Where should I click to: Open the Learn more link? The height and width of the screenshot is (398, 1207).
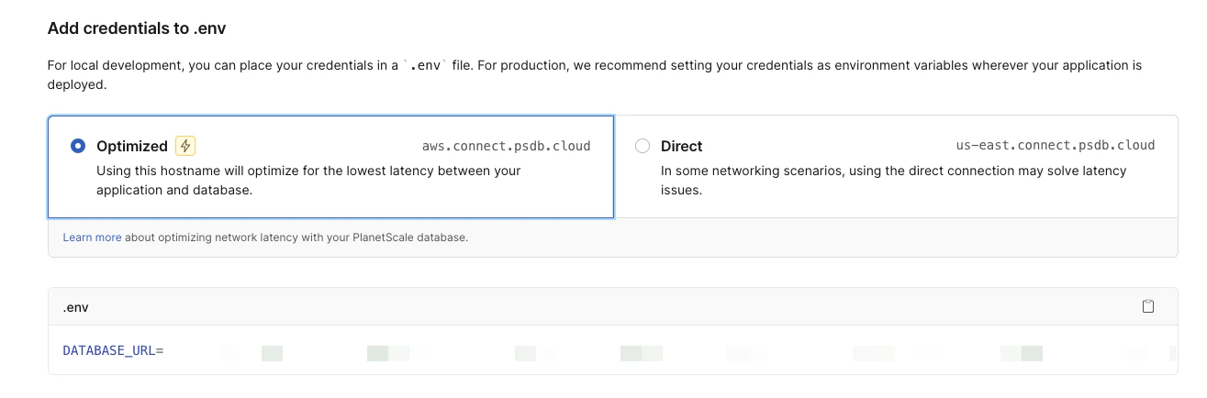(92, 238)
